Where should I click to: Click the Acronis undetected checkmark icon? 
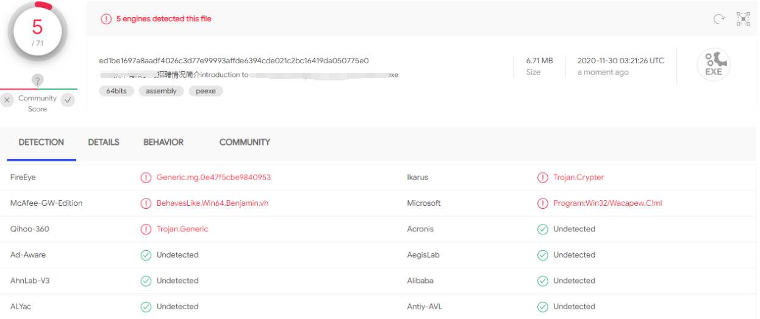542,230
